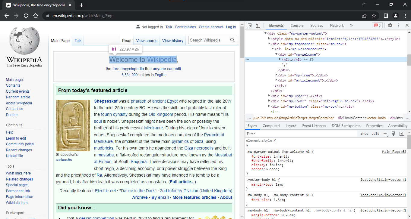Image resolution: width=411 pixels, height=219 pixels.
Task: Collapse the mw-parser-output div node
Action: tap(265, 33)
